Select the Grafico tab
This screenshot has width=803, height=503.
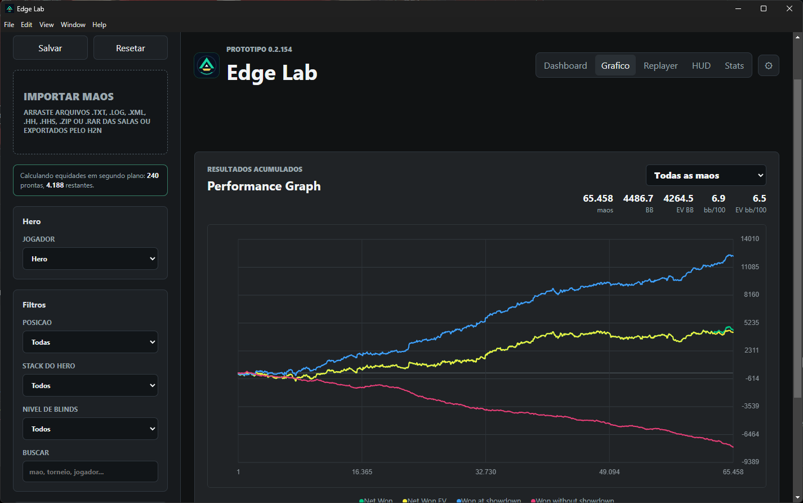click(x=615, y=65)
